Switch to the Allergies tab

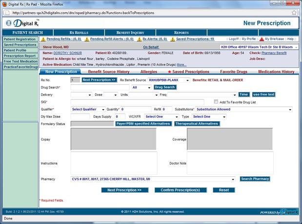pyautogui.click(x=149, y=72)
